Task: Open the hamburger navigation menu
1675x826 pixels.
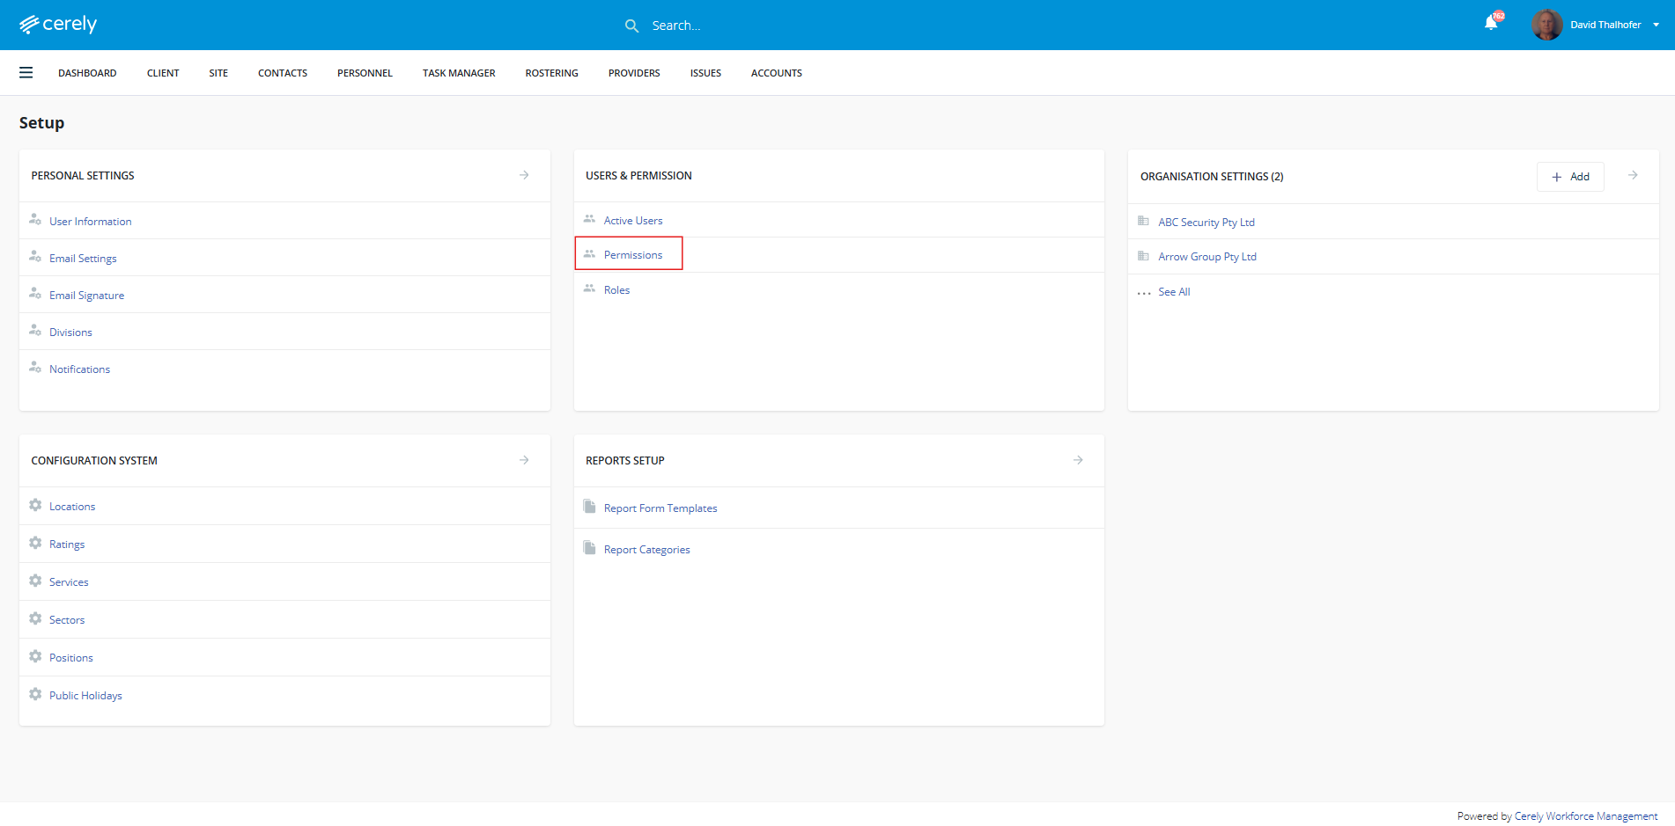Action: (26, 73)
